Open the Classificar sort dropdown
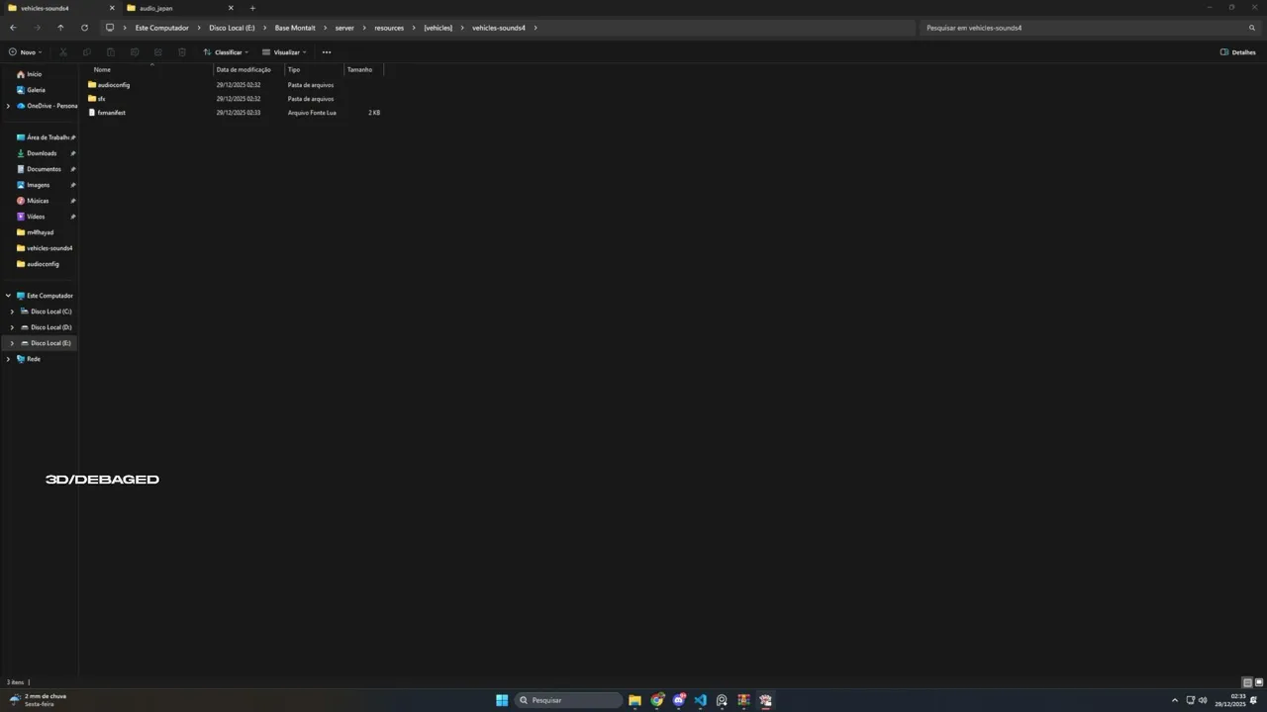 [x=226, y=52]
